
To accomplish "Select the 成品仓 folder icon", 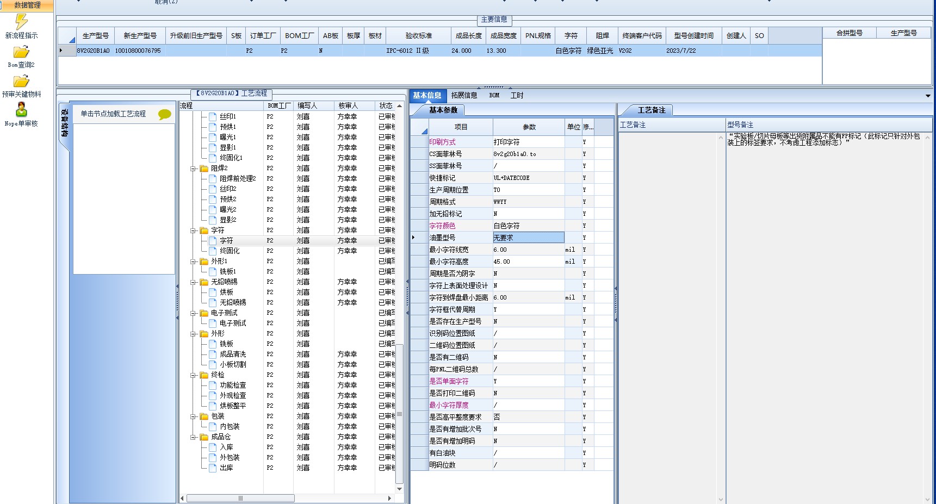I will point(204,437).
